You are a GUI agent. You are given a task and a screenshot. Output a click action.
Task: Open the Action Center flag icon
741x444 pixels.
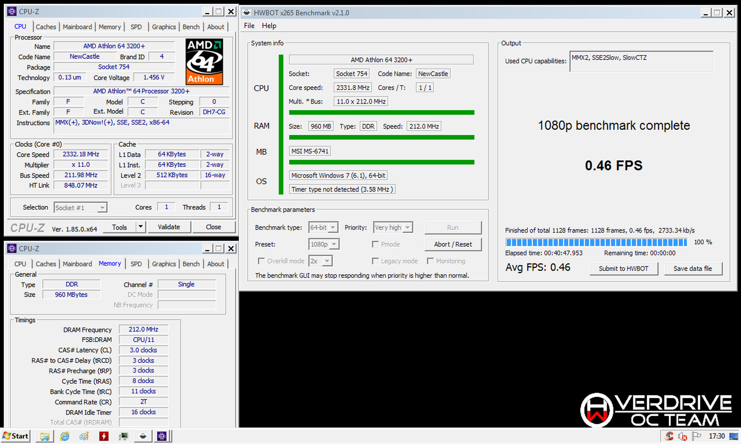[x=696, y=436]
